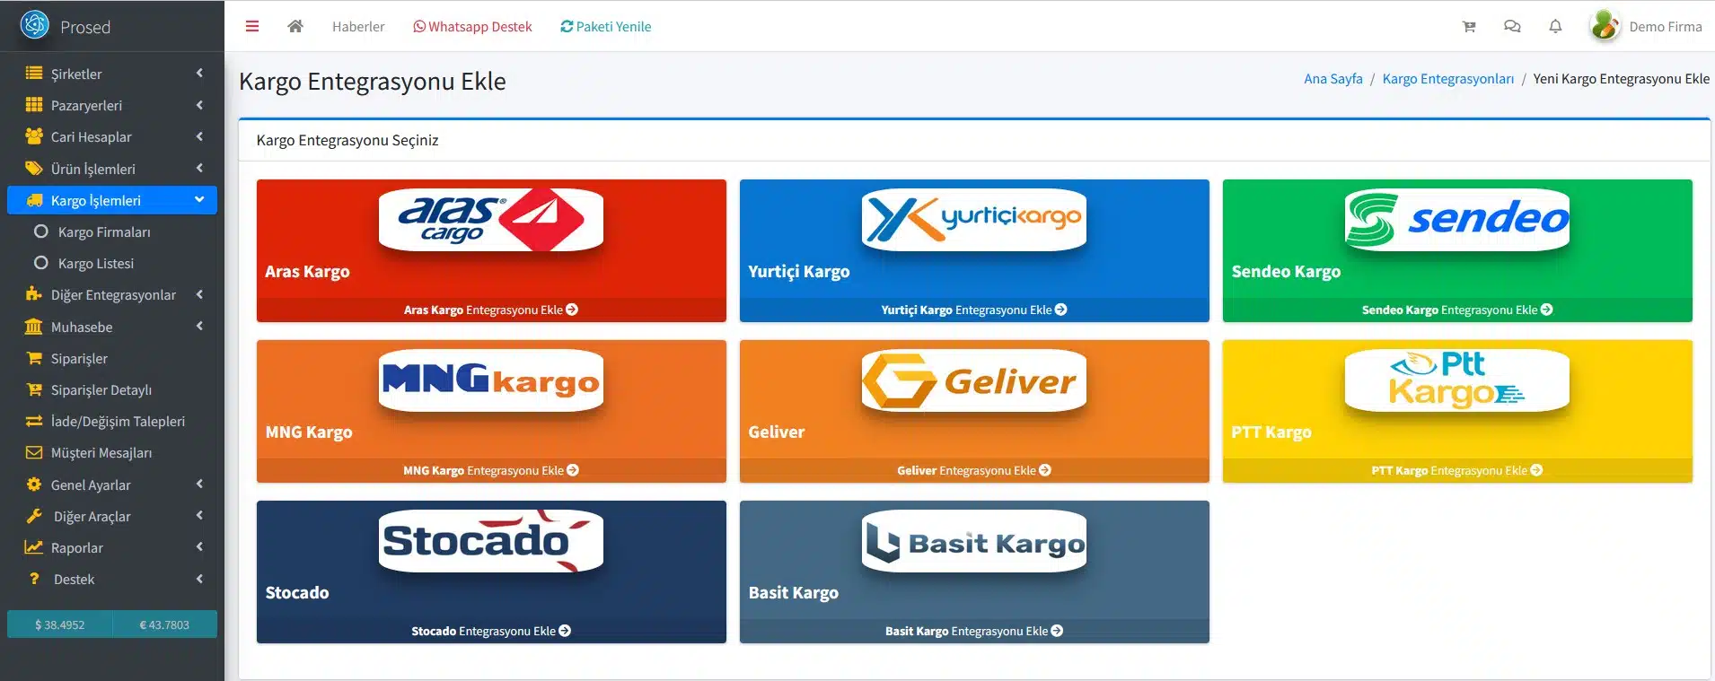Select the Kargo Listesi circle item
Image resolution: width=1715 pixels, height=681 pixels.
click(x=40, y=263)
